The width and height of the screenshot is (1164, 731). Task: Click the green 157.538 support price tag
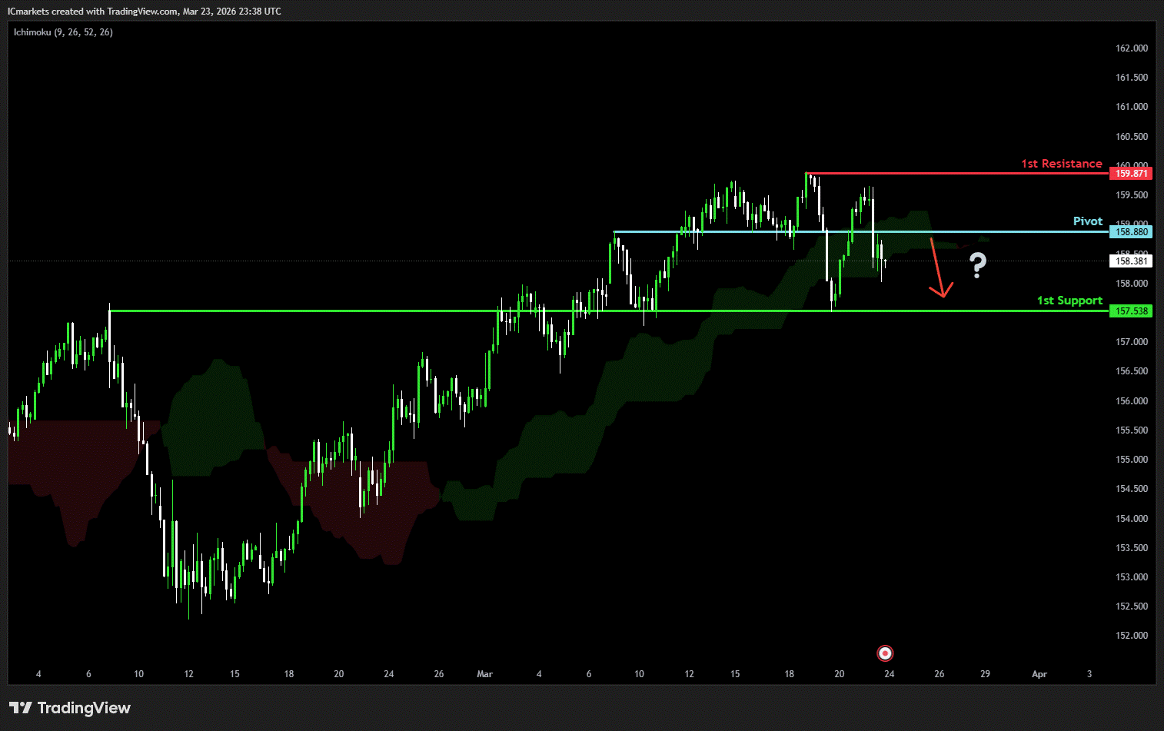[1131, 311]
